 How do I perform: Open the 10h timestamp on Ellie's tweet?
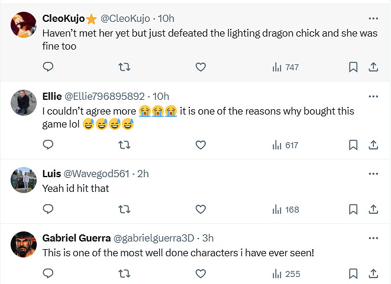(161, 96)
